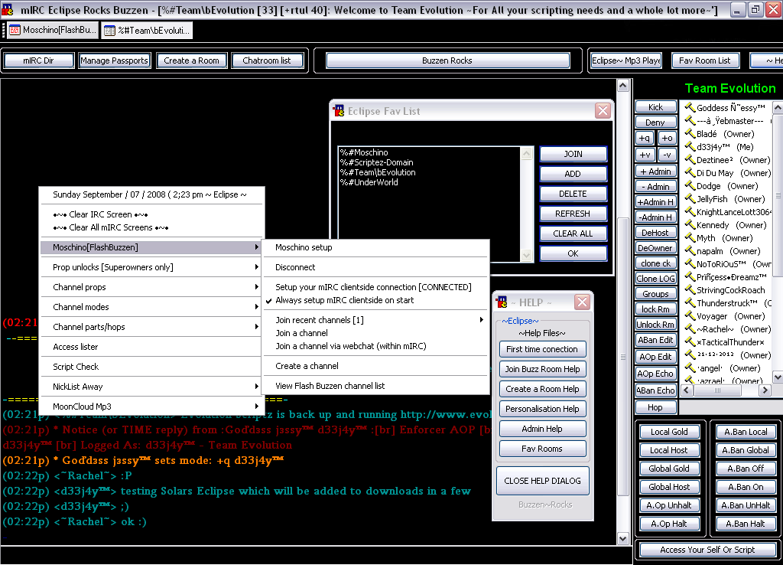Click the Moschino[FlashBu... status window icon
Screen dimensions: 783x565
15,30
